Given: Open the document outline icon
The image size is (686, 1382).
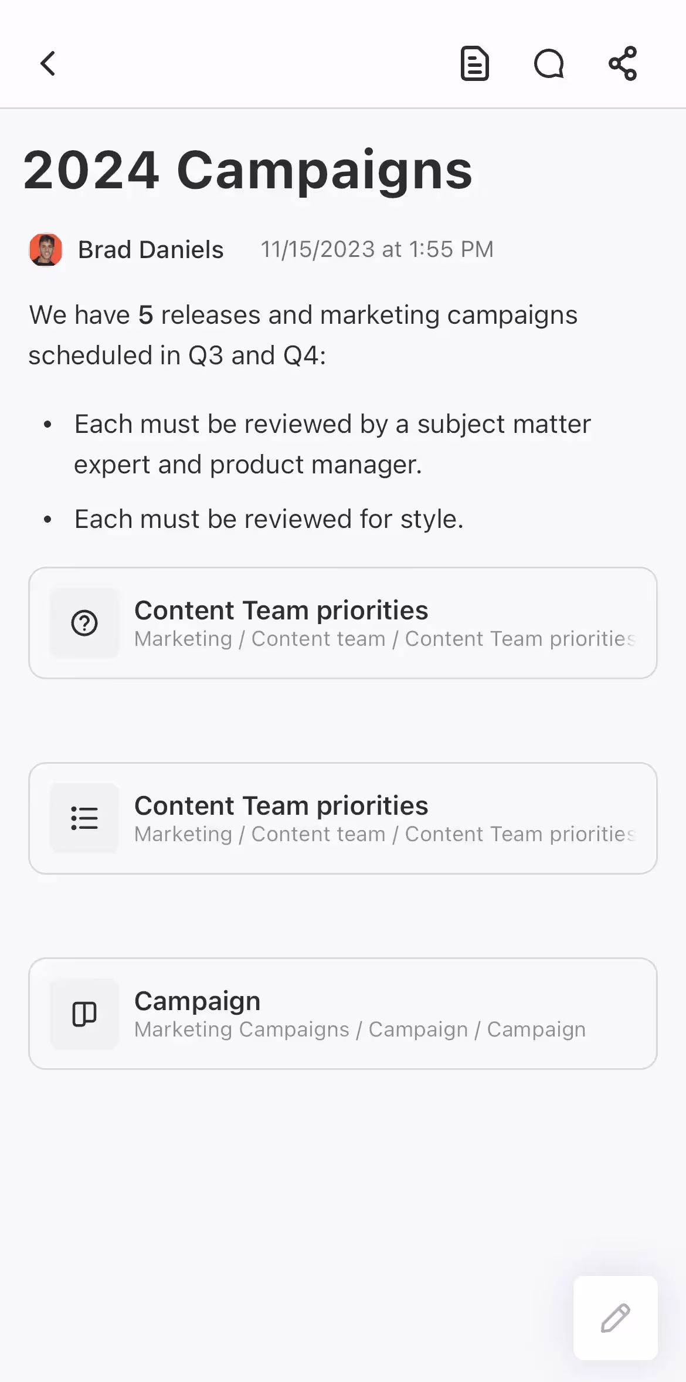Looking at the screenshot, I should pyautogui.click(x=475, y=63).
